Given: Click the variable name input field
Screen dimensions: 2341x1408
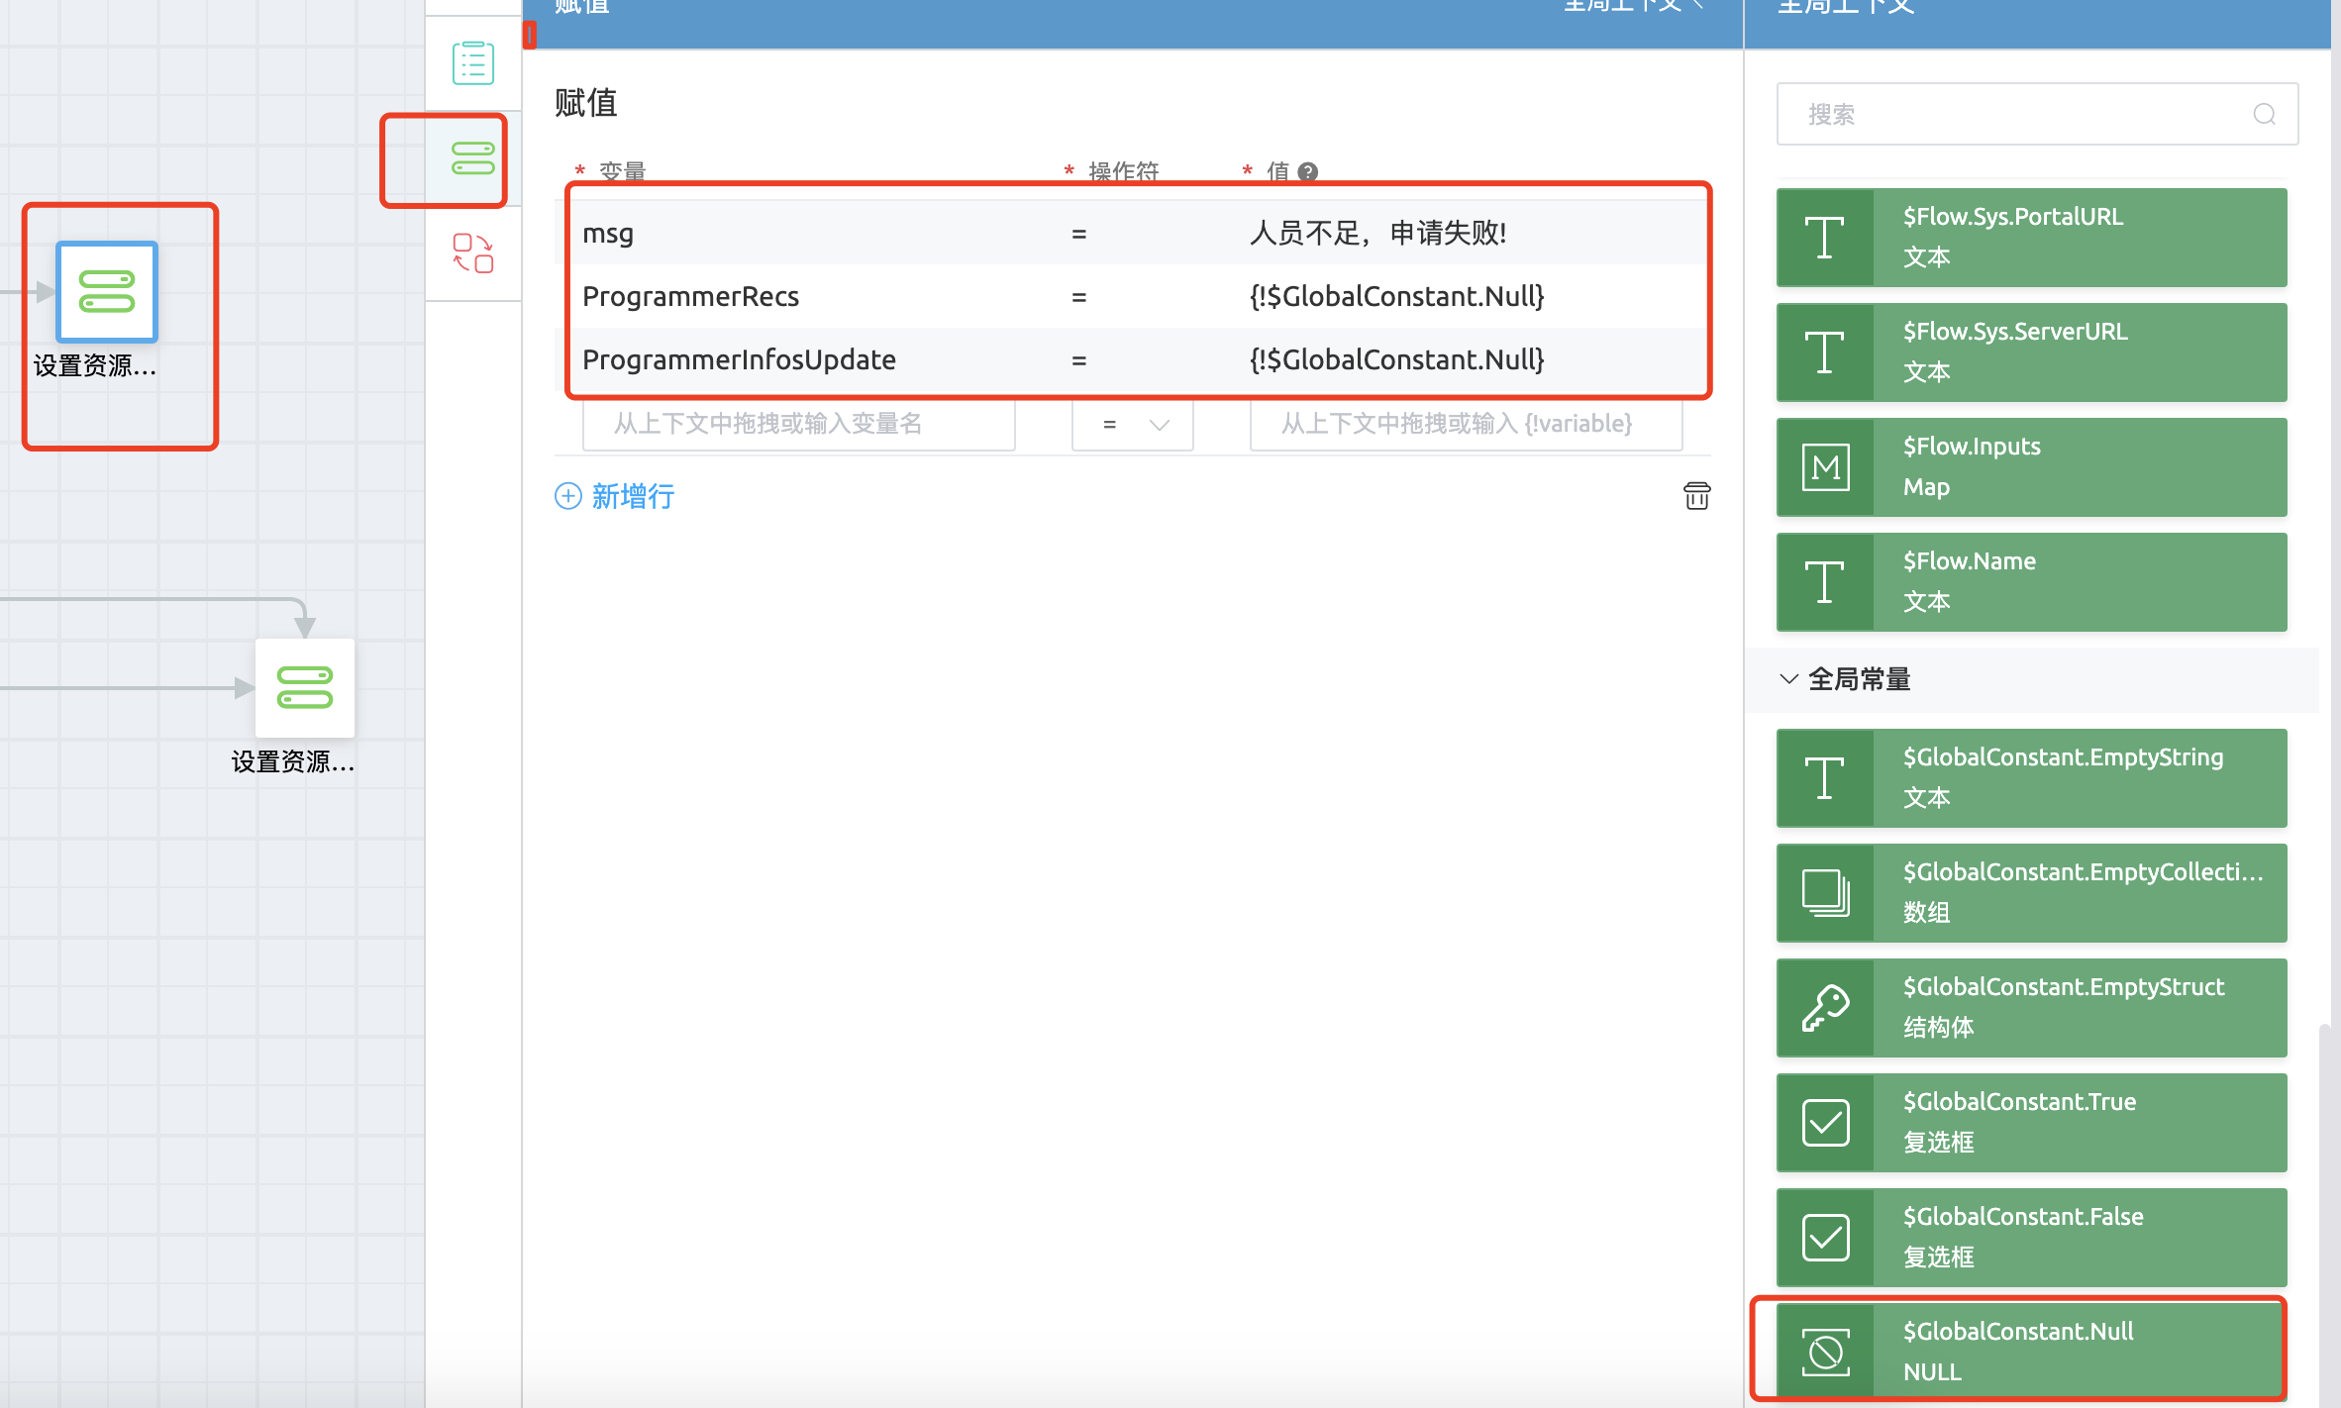Looking at the screenshot, I should pos(798,424).
